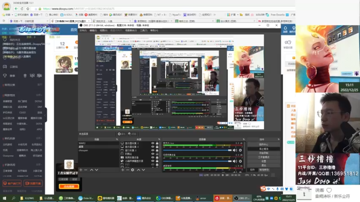
Task: Toggle visibility of 窗口采集 2 source
Action: point(153,150)
